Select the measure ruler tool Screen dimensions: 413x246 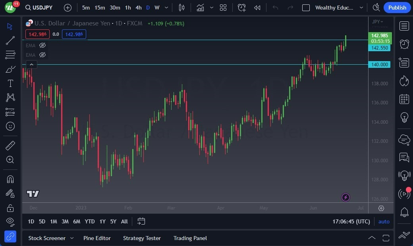[10, 146]
